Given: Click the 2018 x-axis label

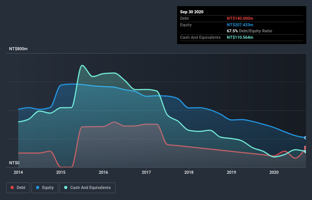Looking at the screenshot, I should click(189, 172).
